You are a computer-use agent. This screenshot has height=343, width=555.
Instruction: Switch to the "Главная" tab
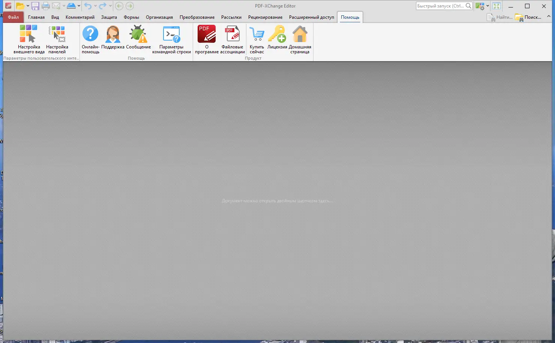[x=36, y=17]
